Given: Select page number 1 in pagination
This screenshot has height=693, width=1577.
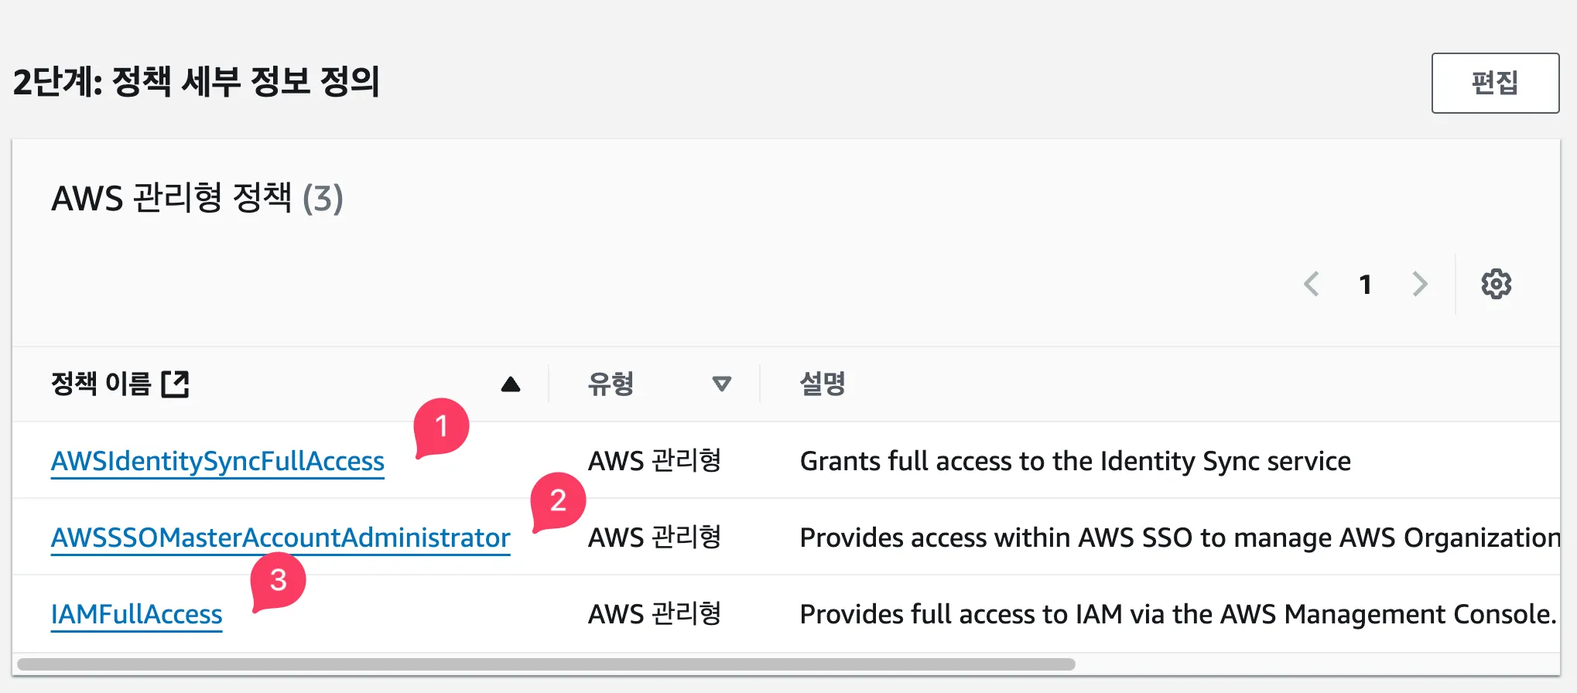Looking at the screenshot, I should pyautogui.click(x=1366, y=285).
